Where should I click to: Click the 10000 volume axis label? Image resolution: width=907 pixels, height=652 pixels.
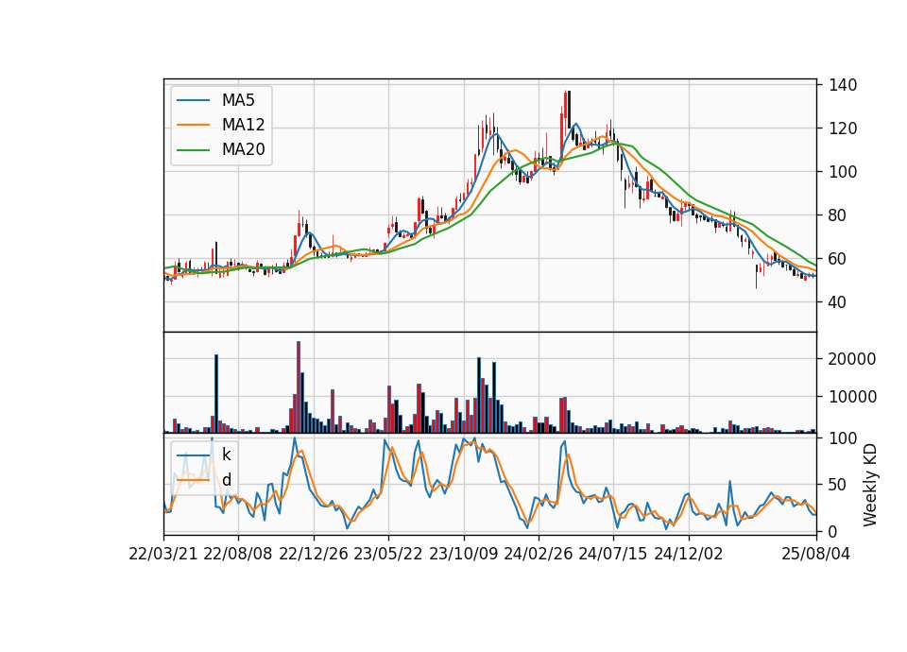[852, 397]
